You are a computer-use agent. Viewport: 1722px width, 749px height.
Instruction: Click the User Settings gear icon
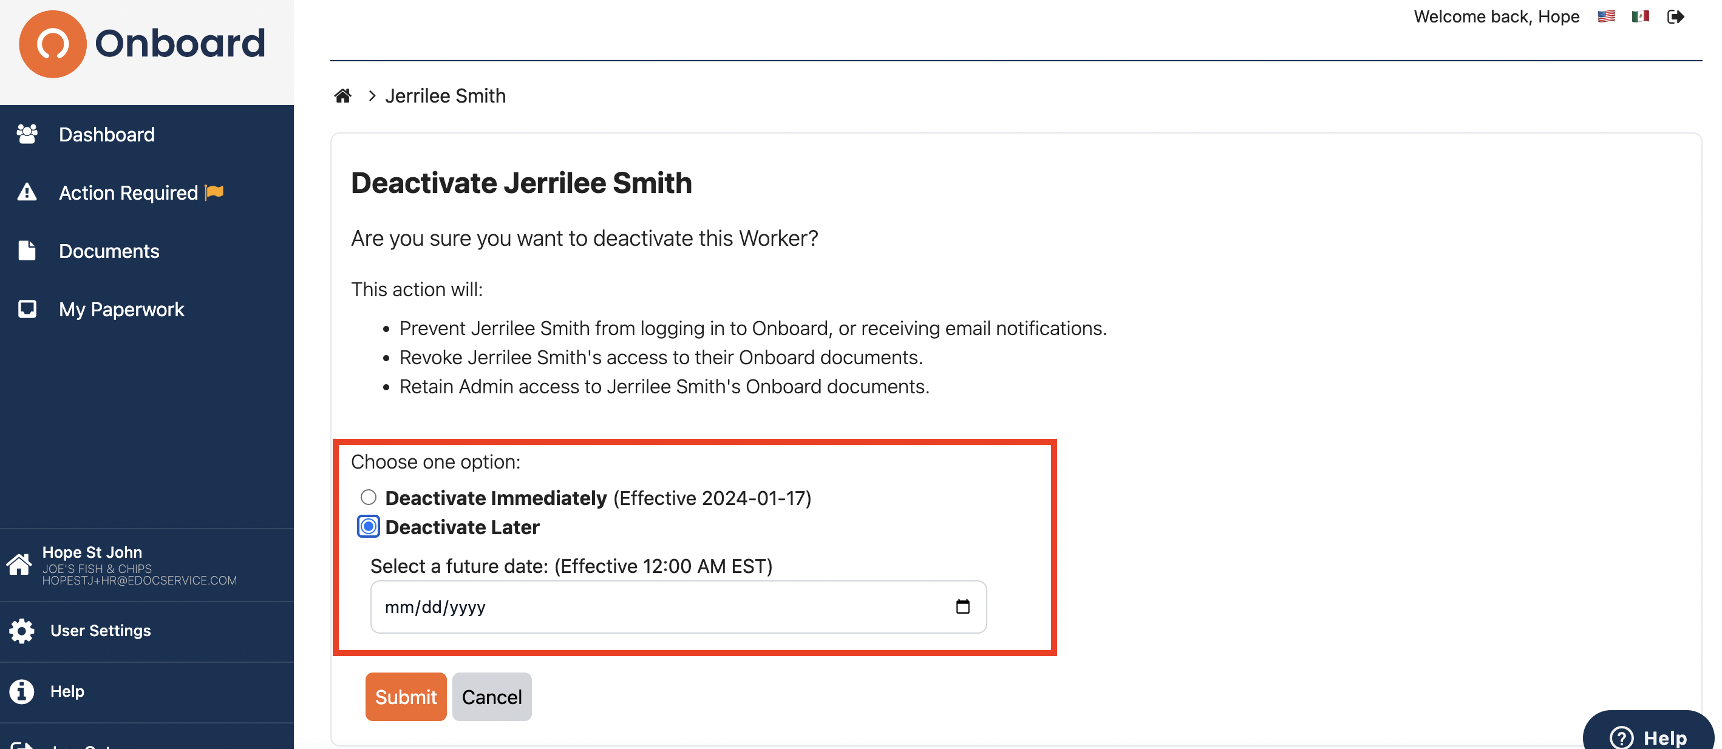click(21, 631)
